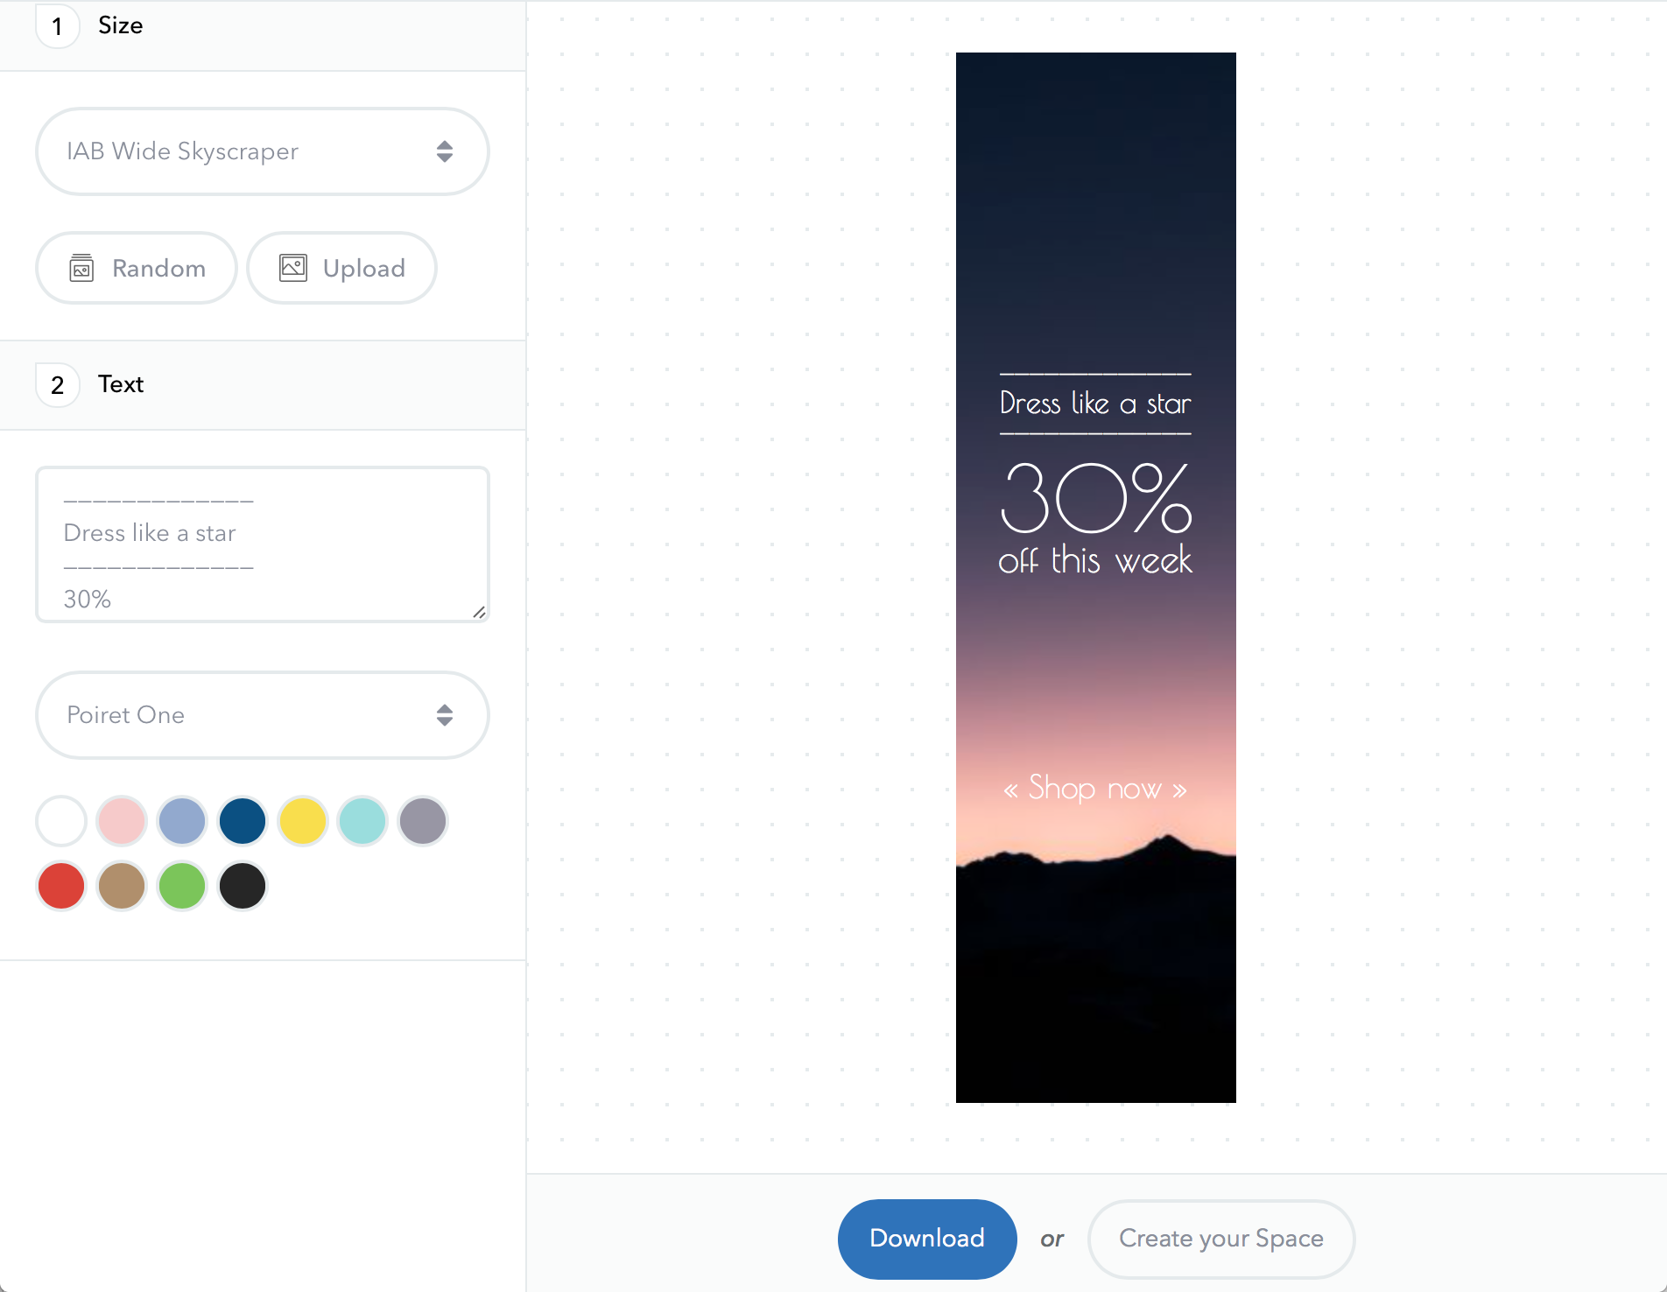1667x1292 pixels.
Task: Click Create your Space button
Action: click(1221, 1239)
